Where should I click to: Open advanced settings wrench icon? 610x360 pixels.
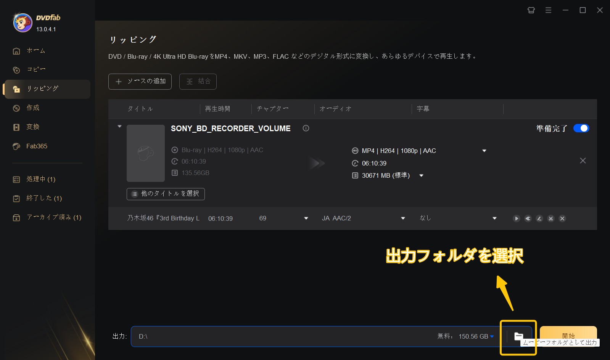click(528, 219)
